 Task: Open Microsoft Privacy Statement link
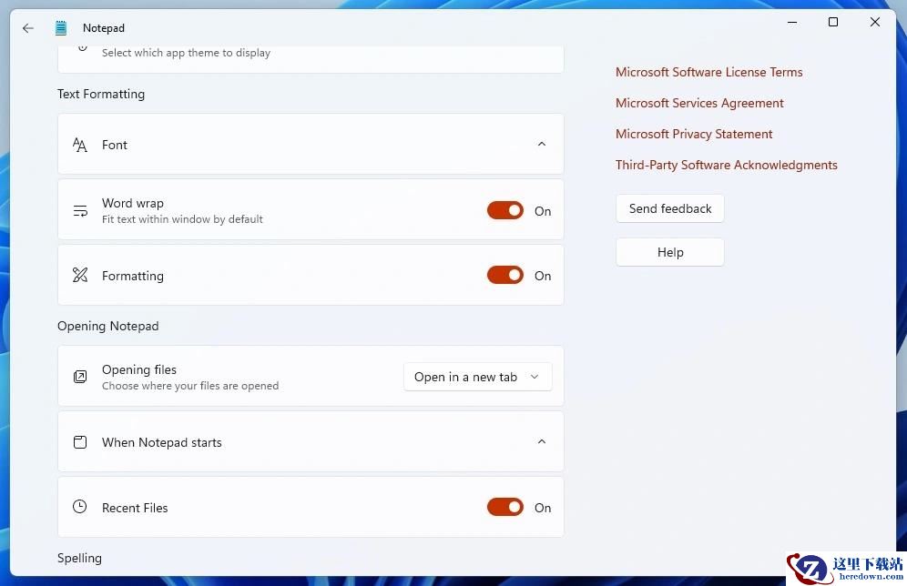coord(694,134)
